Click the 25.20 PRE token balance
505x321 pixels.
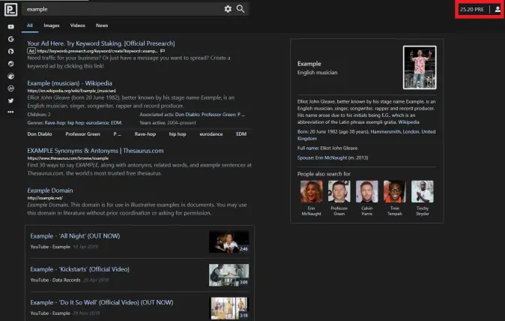472,9
